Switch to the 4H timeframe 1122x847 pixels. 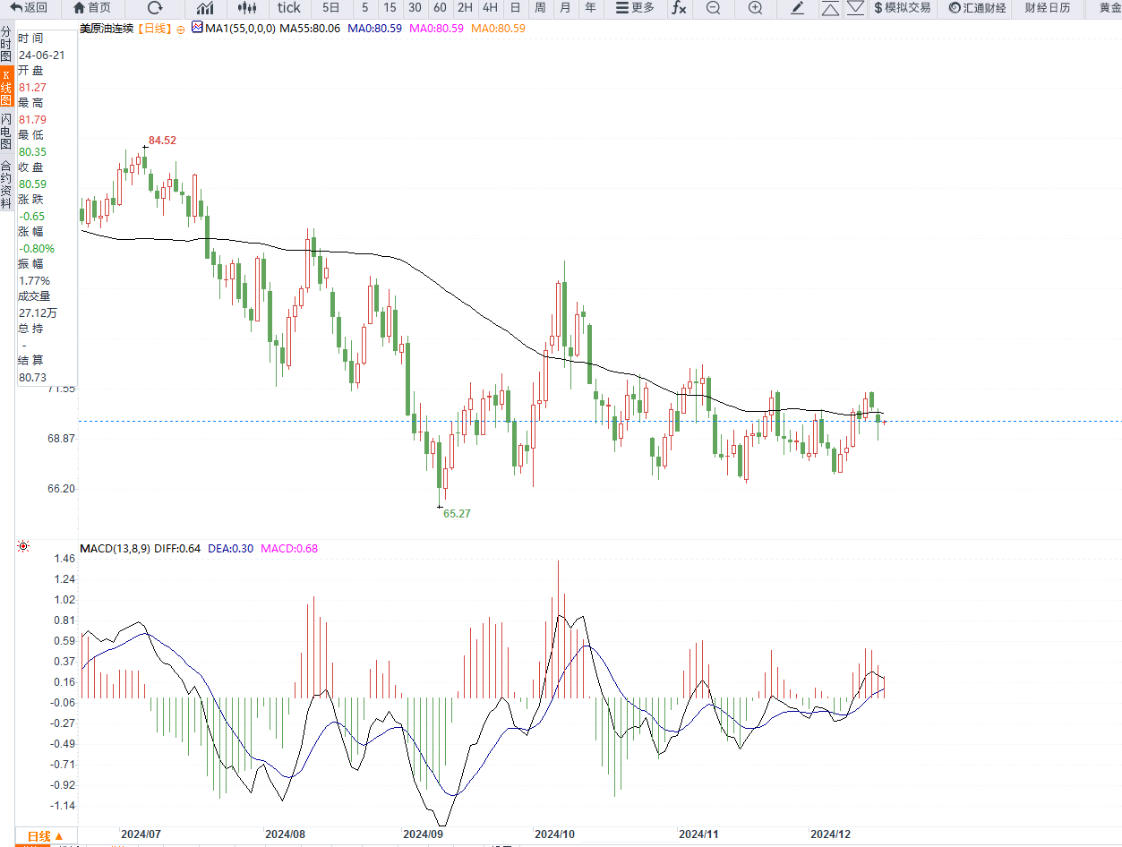coord(490,8)
